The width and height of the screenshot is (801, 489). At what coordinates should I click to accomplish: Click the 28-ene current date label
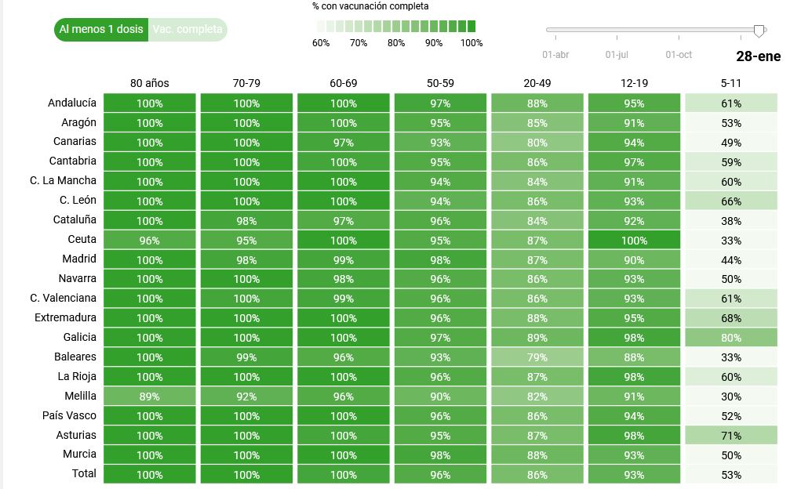click(758, 56)
